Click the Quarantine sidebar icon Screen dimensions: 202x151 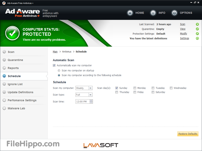4,60
